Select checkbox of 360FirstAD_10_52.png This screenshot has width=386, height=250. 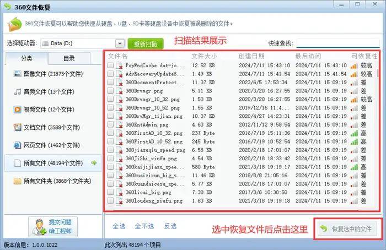(110, 141)
